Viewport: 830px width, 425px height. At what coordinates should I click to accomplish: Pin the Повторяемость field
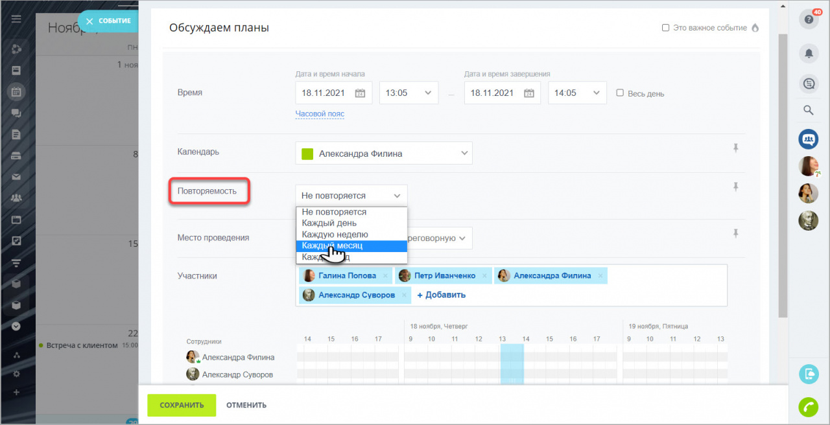click(x=735, y=187)
